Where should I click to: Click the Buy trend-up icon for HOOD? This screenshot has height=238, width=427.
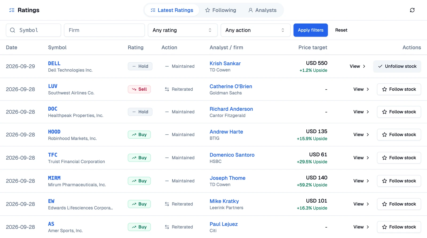(134, 135)
